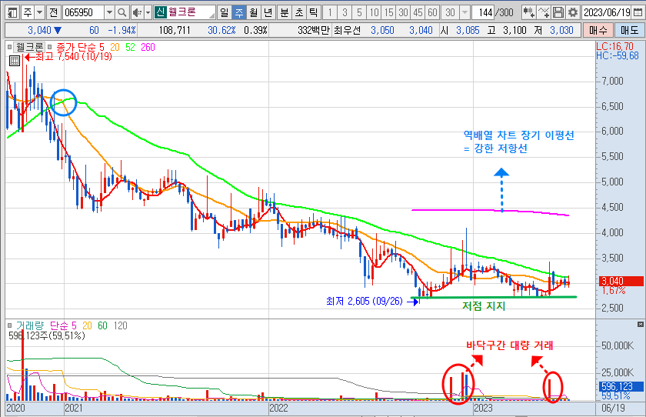
Task: Click the 2022 marker on time axis
Action: click(279, 408)
